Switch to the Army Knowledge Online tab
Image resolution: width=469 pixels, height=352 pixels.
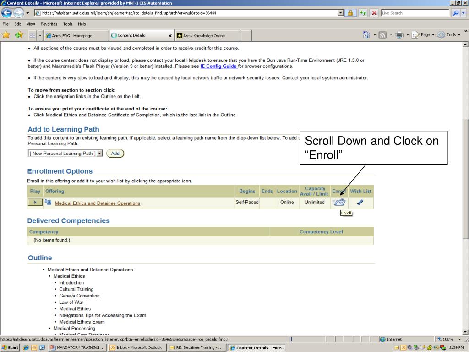(x=207, y=35)
